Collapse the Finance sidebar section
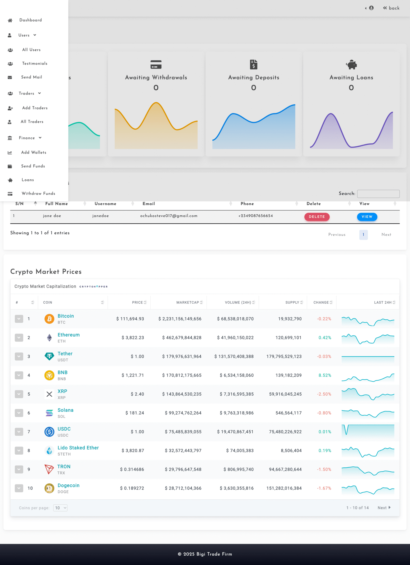This screenshot has height=565, width=410. point(30,138)
